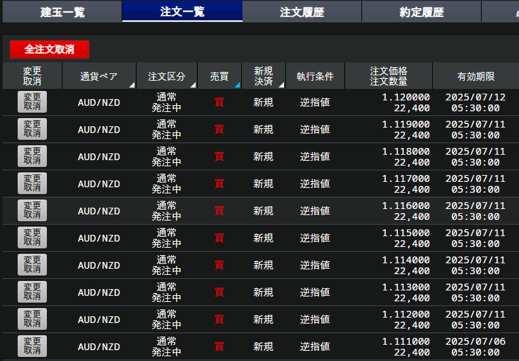Open filter triangle on 新規決済 column header
519x361 pixels.
(281, 85)
